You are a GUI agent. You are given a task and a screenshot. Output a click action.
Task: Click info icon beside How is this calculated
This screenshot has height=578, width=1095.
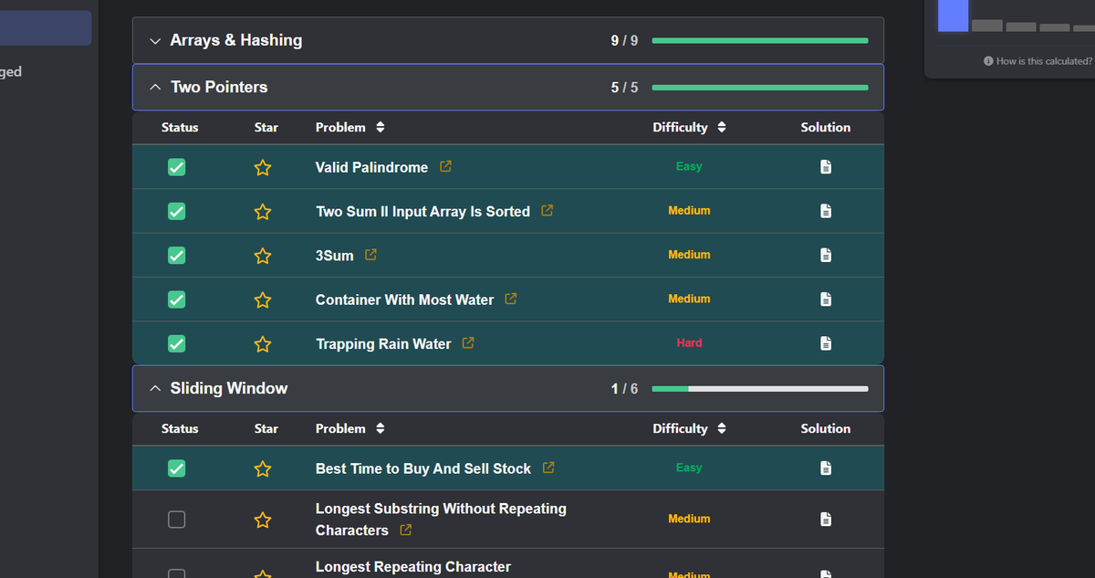[988, 61]
